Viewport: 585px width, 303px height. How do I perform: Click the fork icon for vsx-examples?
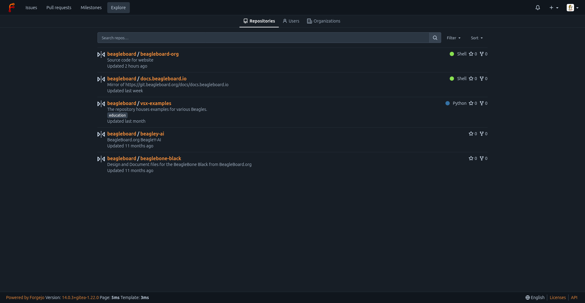point(482,103)
